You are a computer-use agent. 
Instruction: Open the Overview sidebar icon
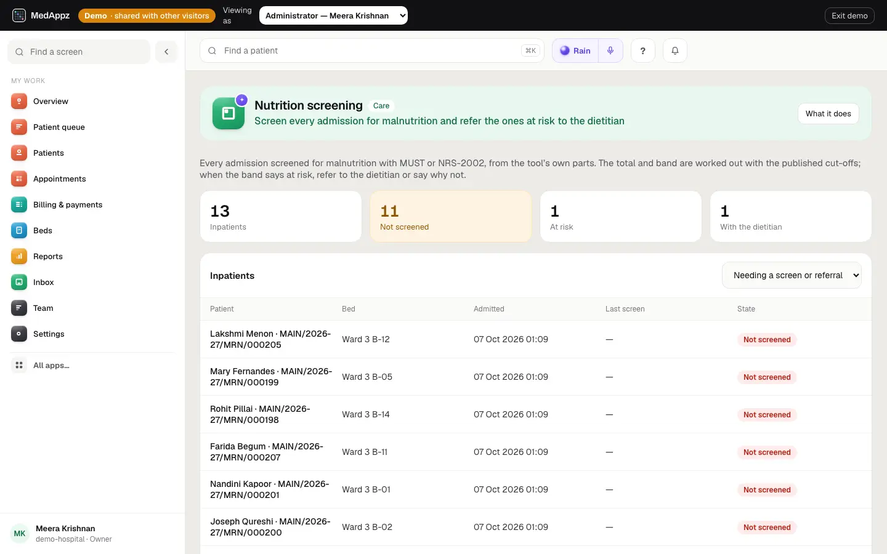pyautogui.click(x=19, y=102)
